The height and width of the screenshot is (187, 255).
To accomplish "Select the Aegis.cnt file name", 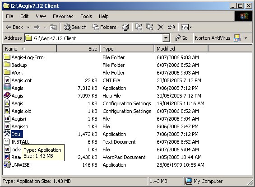I will pyautogui.click(x=22, y=80).
